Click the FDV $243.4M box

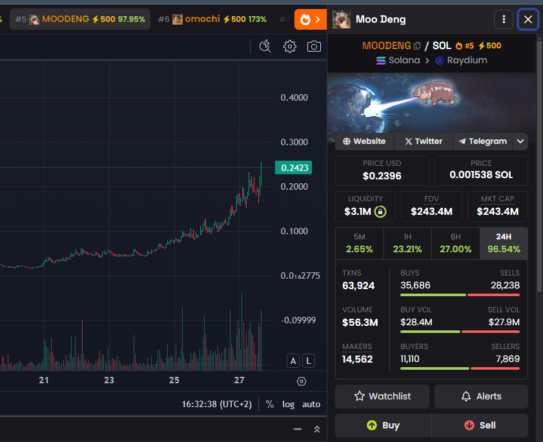[431, 206]
